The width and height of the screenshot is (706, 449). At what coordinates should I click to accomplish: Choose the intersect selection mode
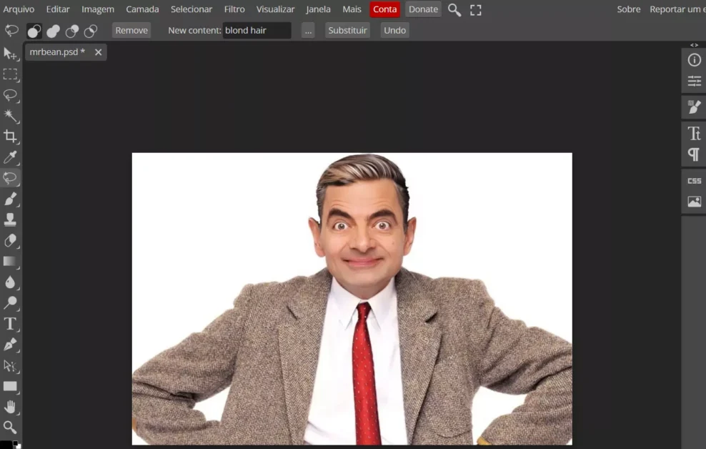point(91,31)
